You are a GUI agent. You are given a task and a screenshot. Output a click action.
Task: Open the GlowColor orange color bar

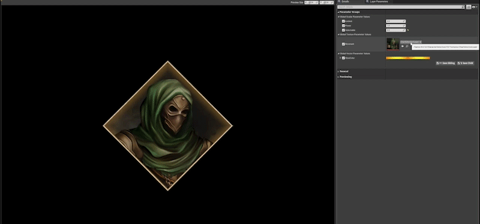pyautogui.click(x=408, y=57)
